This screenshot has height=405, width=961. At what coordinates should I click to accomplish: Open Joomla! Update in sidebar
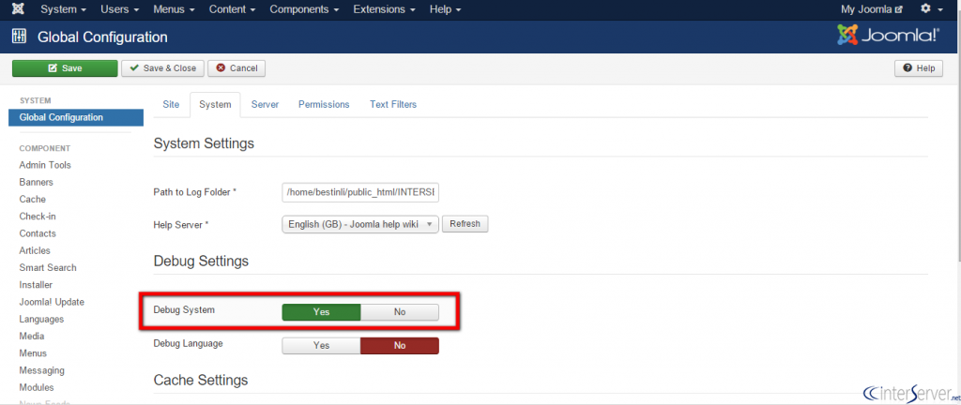tap(52, 302)
